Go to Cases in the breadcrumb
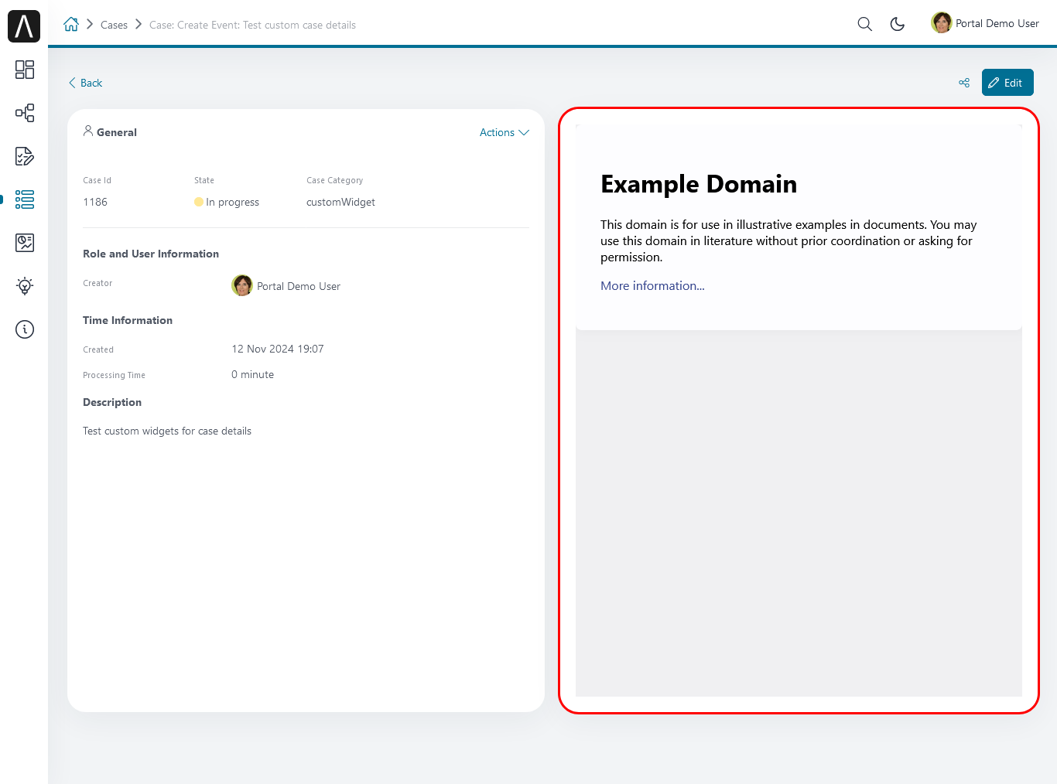1057x784 pixels. (114, 25)
